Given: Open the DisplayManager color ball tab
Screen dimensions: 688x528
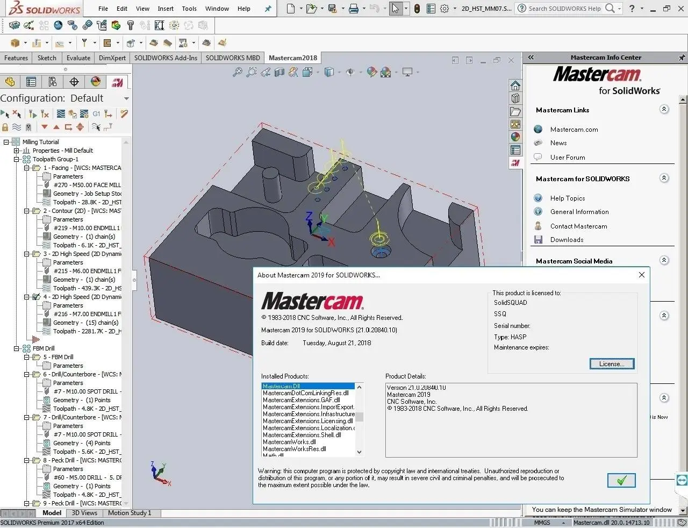Looking at the screenshot, I should 96,82.
